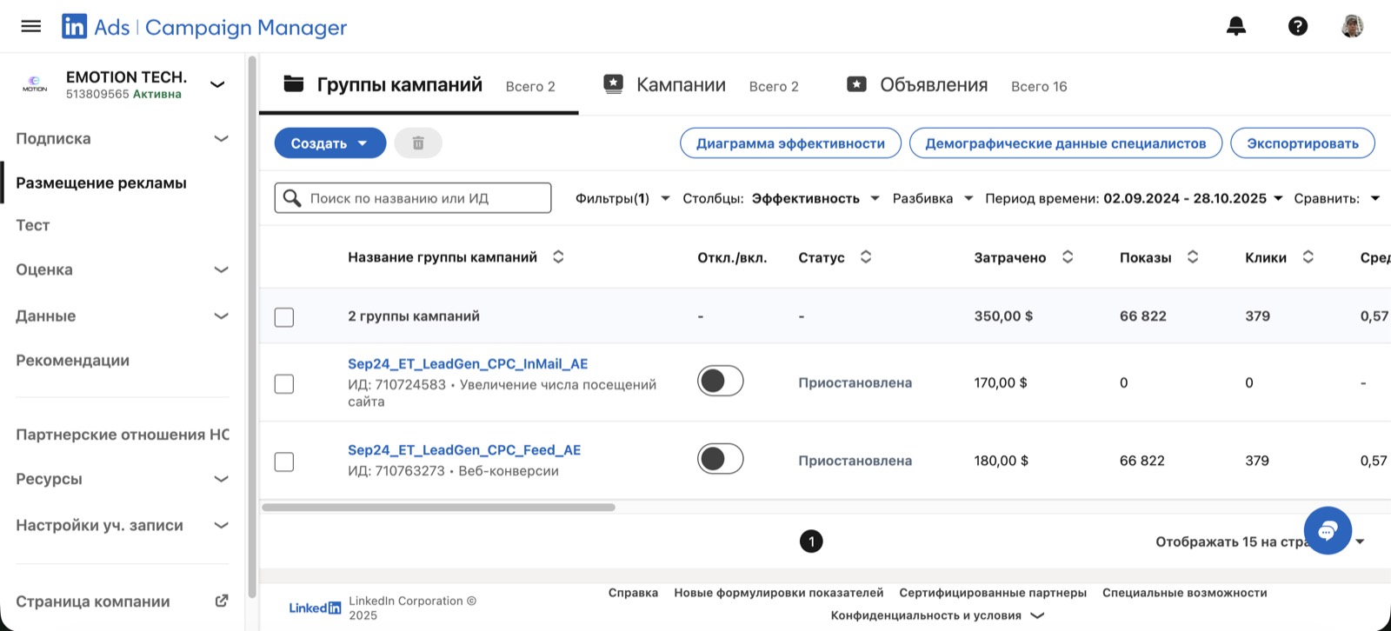
Task: Toggle on the InMail_AE campaign group
Action: pos(721,381)
